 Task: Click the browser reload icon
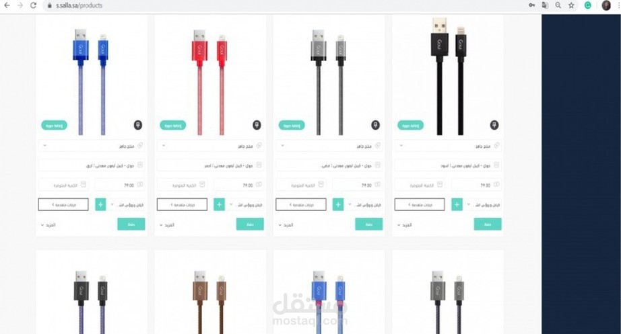pos(33,5)
